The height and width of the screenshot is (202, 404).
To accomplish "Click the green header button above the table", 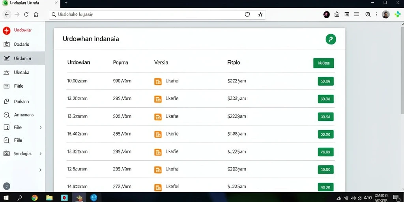I will pyautogui.click(x=324, y=63).
